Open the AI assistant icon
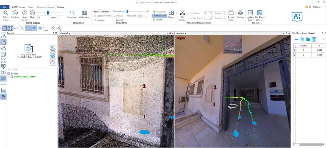327x148 pixels. click(297, 16)
